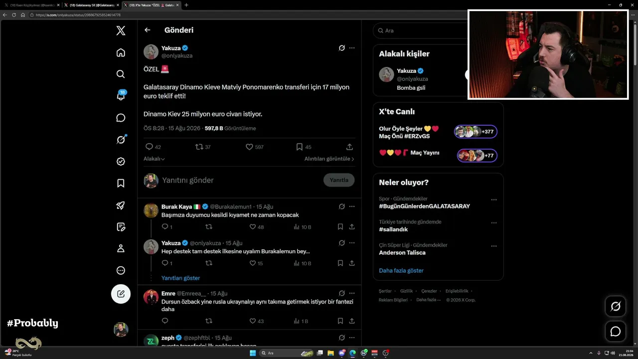The image size is (638, 359).
Task: Bookmark the main post (45 bookmarks)
Action: (304, 147)
